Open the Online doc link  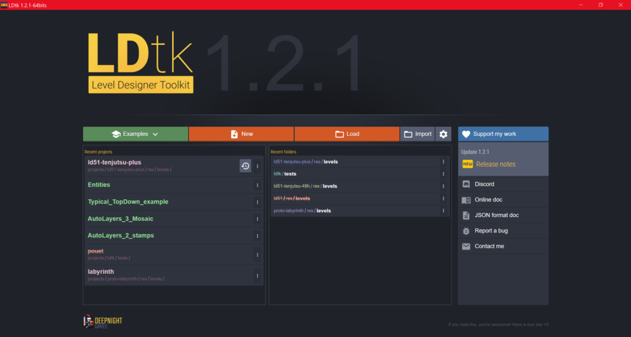pos(503,200)
